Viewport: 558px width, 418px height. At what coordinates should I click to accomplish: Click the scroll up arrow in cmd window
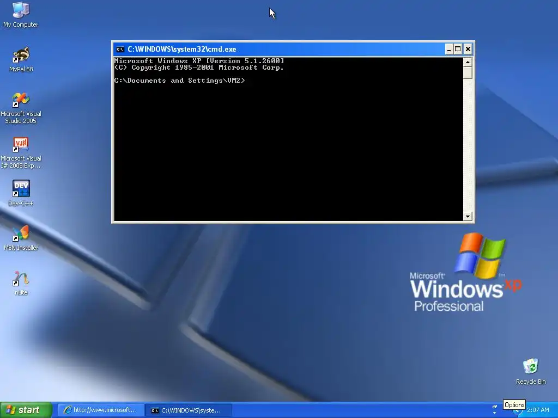tap(468, 62)
